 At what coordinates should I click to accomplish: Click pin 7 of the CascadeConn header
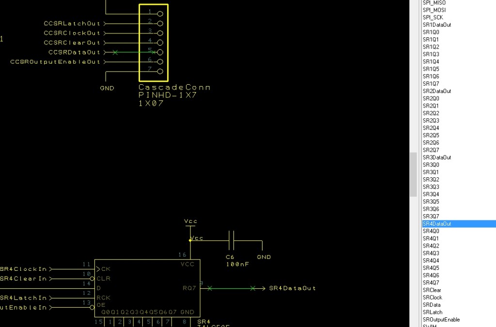tap(160, 72)
